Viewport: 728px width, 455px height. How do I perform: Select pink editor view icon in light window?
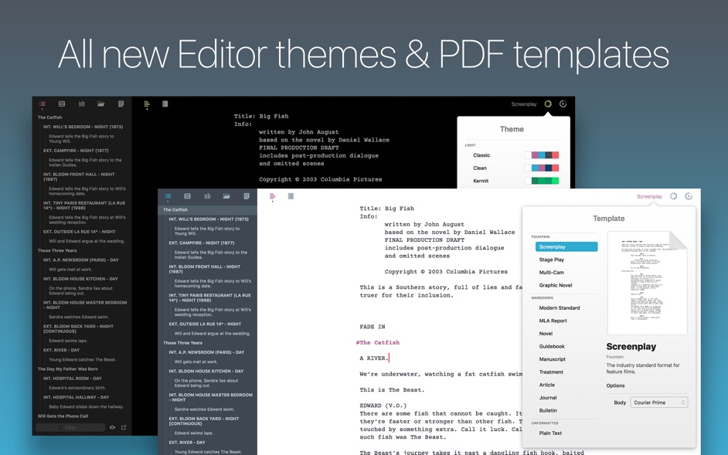[x=273, y=197]
